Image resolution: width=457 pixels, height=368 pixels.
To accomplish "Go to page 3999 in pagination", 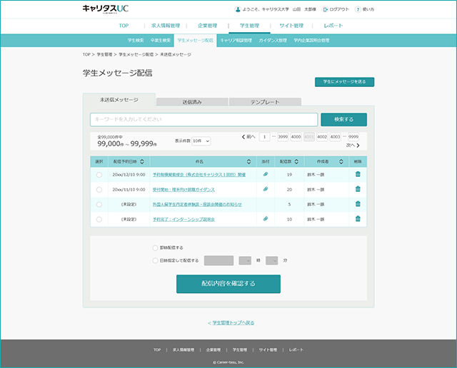I will [x=283, y=137].
